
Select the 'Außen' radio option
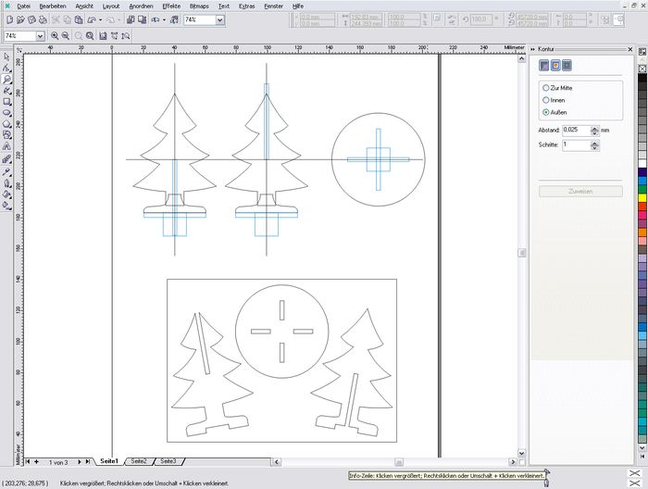[545, 111]
